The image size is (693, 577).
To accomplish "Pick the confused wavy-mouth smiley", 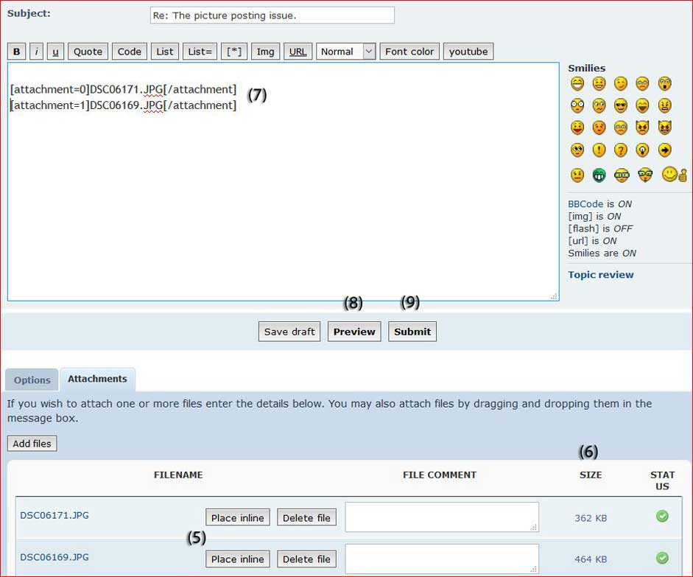I will [599, 105].
